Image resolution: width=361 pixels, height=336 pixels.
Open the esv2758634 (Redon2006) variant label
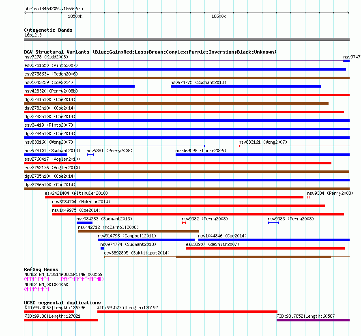coord(51,74)
